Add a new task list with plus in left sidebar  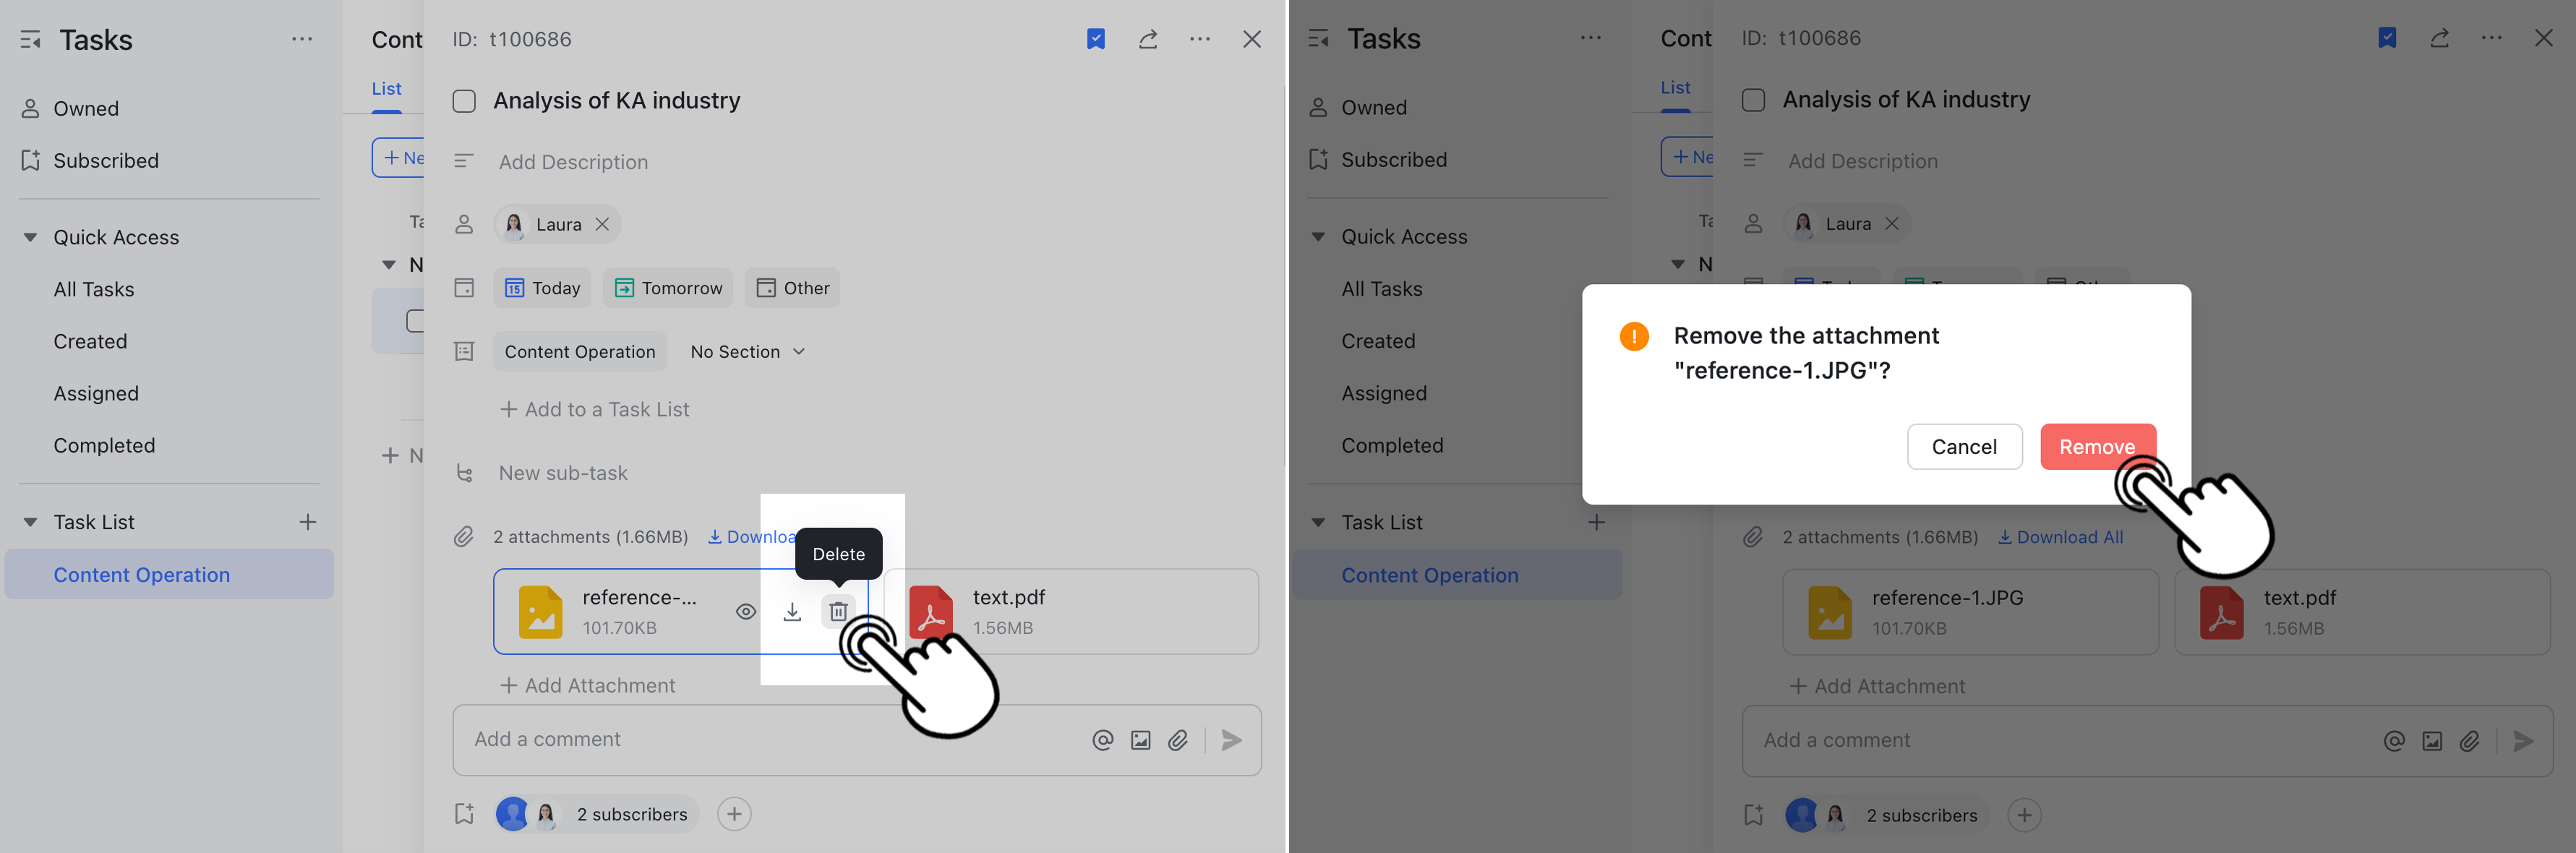click(x=308, y=522)
